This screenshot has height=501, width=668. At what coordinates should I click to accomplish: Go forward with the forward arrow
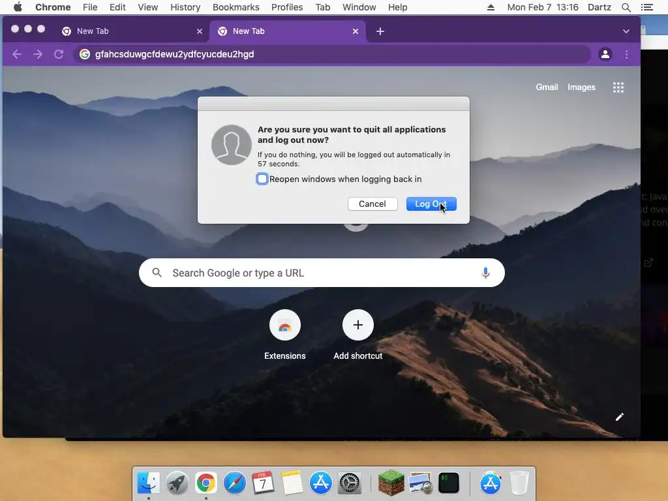[x=38, y=54]
